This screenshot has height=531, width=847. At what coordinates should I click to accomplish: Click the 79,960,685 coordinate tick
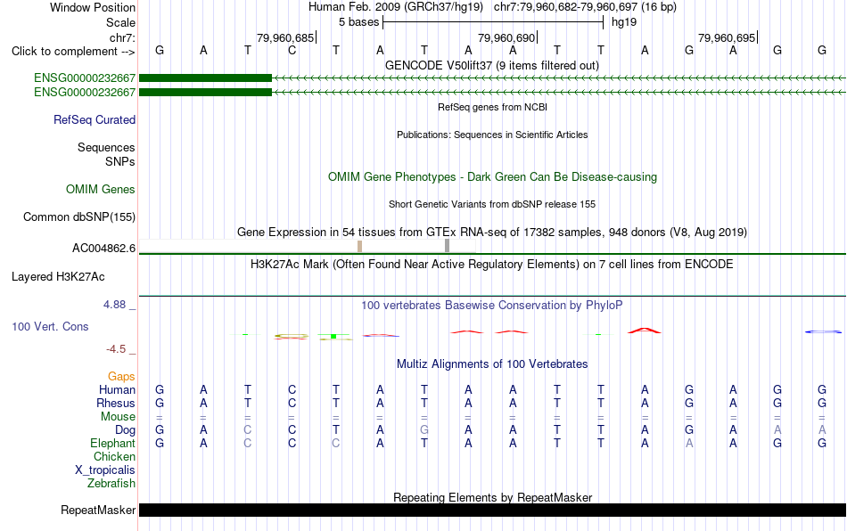click(x=286, y=37)
